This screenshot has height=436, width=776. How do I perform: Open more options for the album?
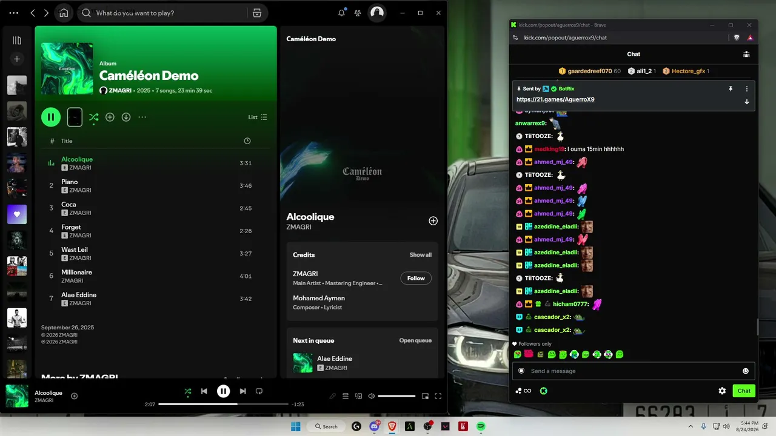tap(142, 117)
